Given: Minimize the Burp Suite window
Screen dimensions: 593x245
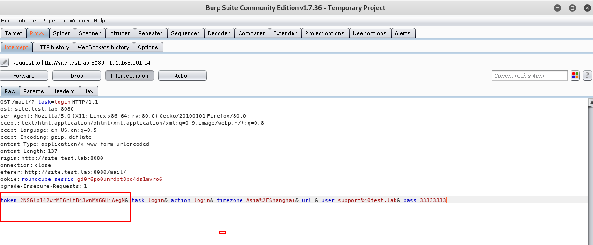Looking at the screenshot, I should (557, 8).
